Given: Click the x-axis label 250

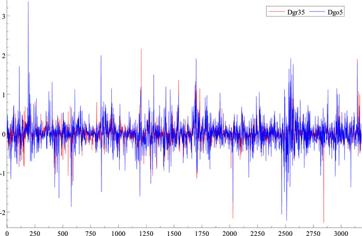Looking at the screenshot, I should (35, 233).
